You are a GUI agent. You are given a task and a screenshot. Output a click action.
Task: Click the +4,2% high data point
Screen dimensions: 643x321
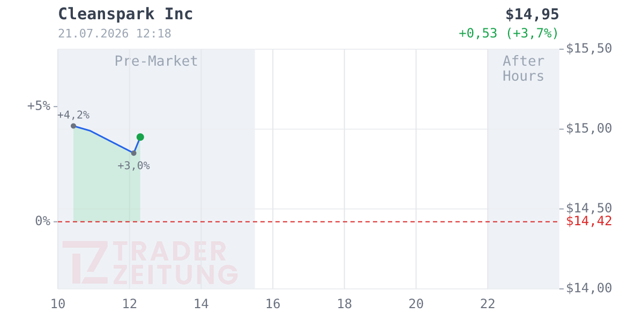coord(73,126)
